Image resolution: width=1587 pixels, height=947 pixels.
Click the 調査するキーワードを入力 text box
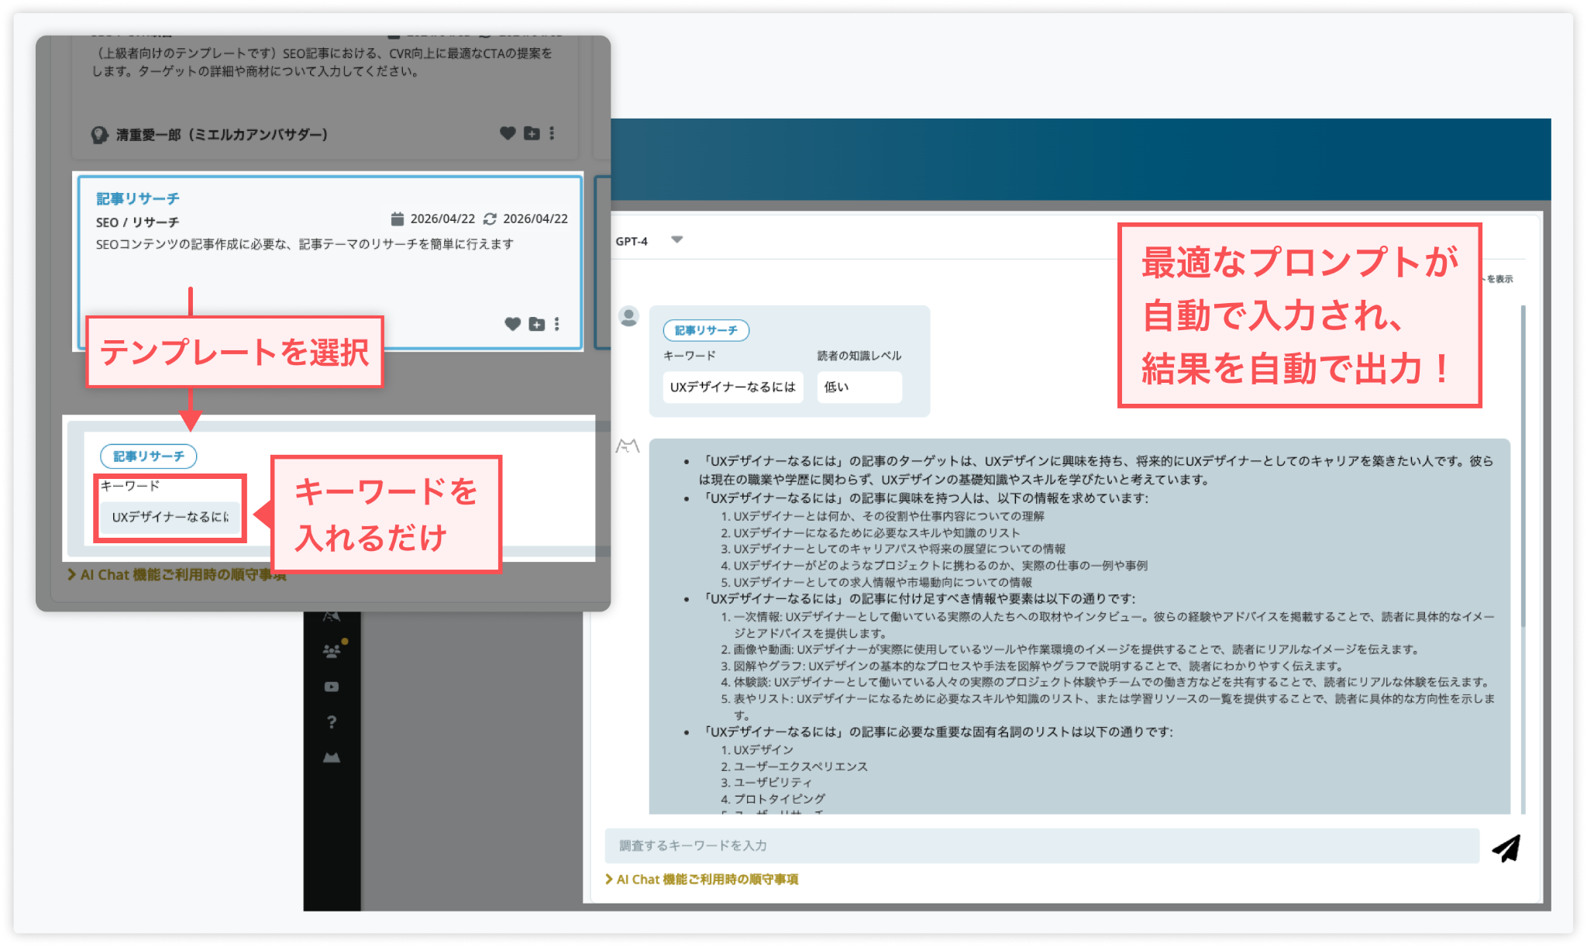(x=1041, y=845)
